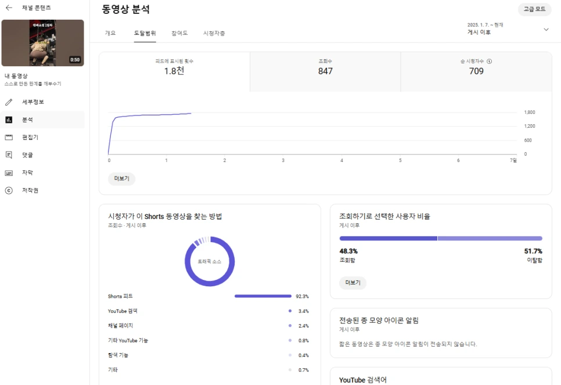Open the 시청자층 tab
The image size is (561, 385).
214,33
